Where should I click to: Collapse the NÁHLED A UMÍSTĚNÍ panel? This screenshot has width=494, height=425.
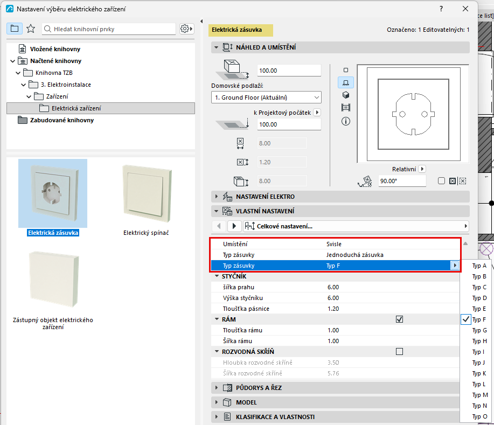[340, 47]
